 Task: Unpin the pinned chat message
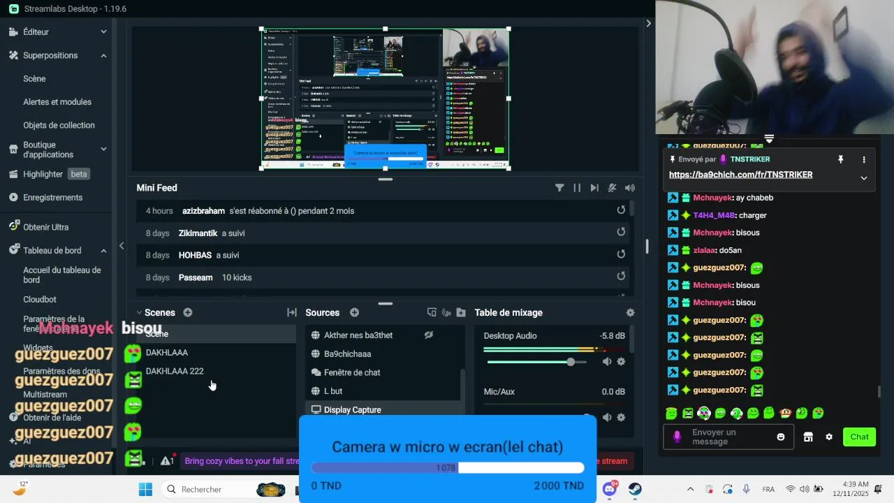pos(841,160)
